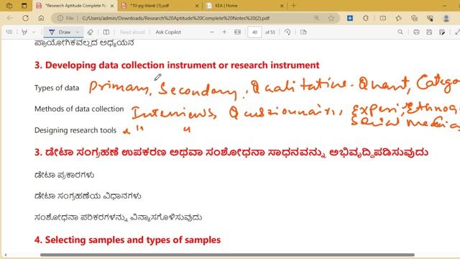Close the Research Aptitude Complete Notes tab
Image resolution: width=460 pixels, height=259 pixels.
click(112, 6)
